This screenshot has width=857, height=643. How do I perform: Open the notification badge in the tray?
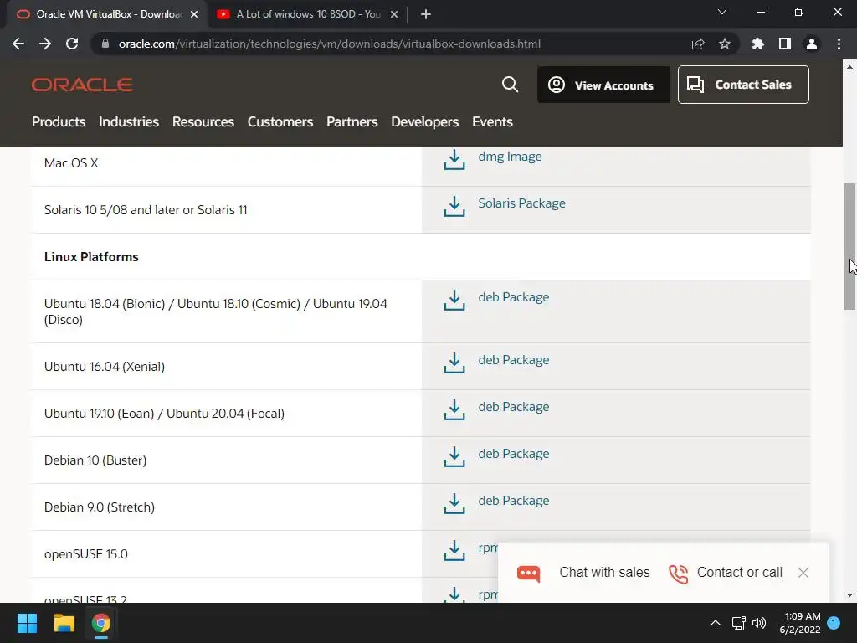click(834, 623)
